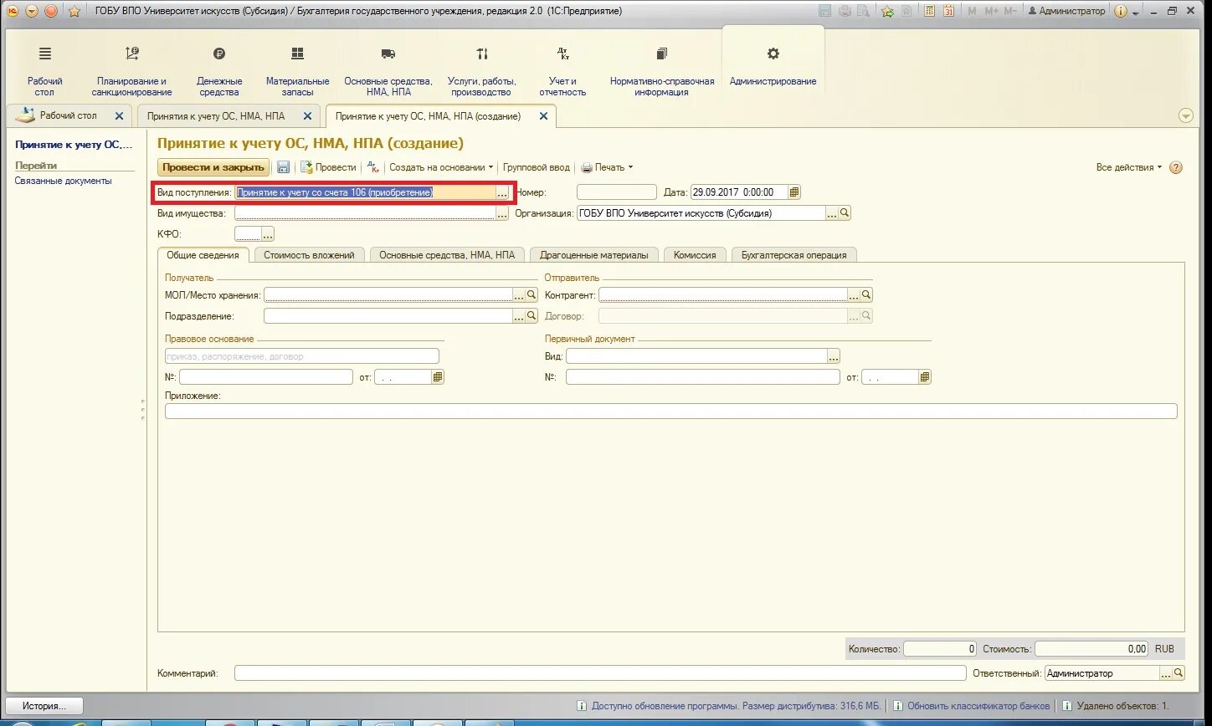Open Планирование и санкционирование section

[x=132, y=70]
